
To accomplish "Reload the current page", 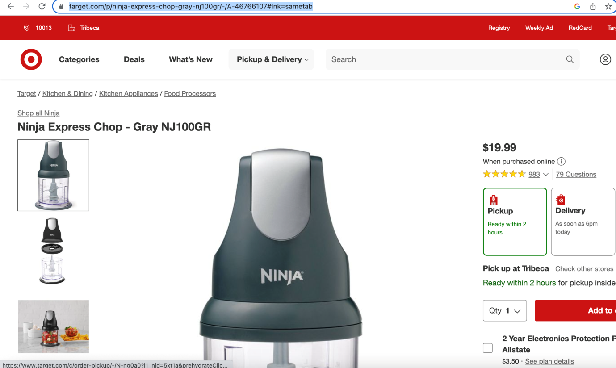I will point(42,6).
